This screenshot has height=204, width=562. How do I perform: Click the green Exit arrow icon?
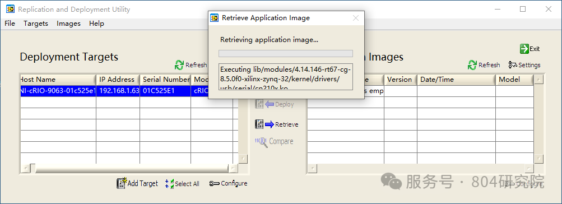[524, 49]
